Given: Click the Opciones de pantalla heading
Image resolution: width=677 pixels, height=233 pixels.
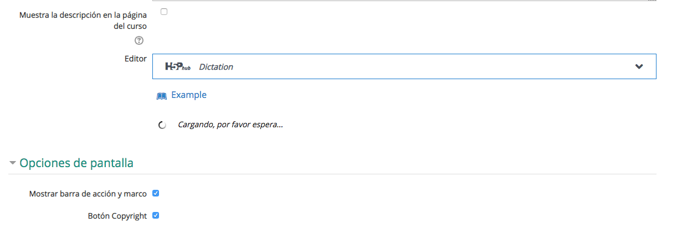Looking at the screenshot, I should (76, 163).
